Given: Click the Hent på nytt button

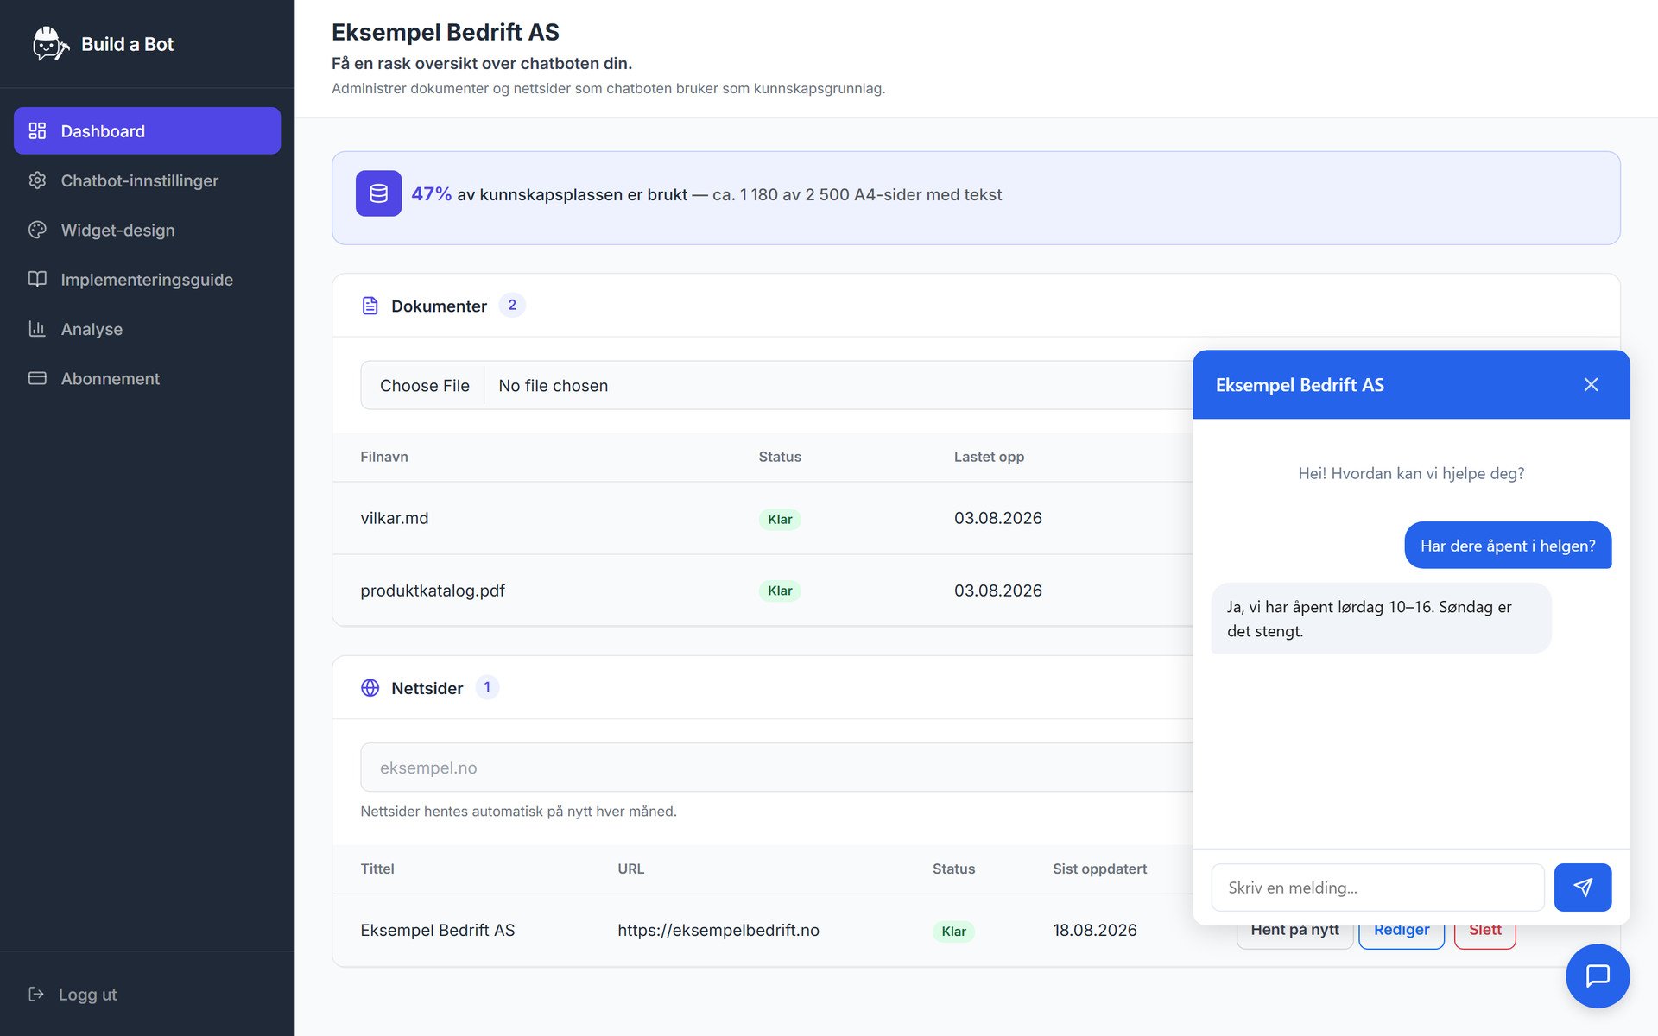Looking at the screenshot, I should (x=1294, y=937).
